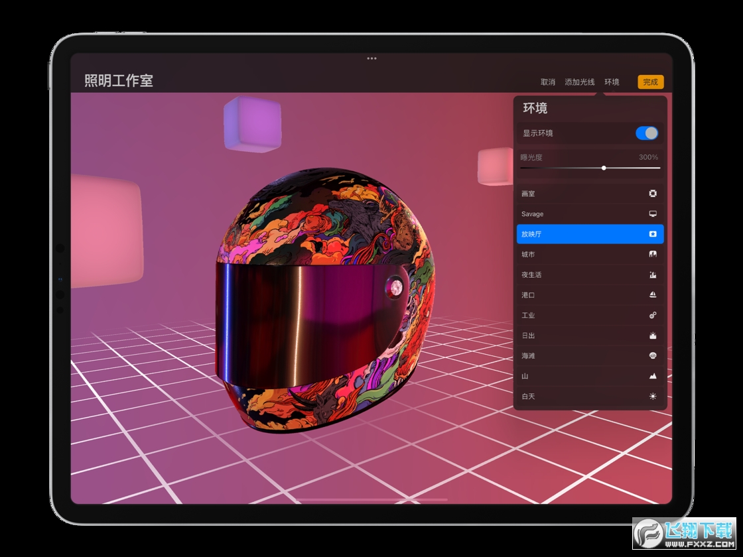Choose the Savage environment monitor icon
The height and width of the screenshot is (557, 743).
653,214
